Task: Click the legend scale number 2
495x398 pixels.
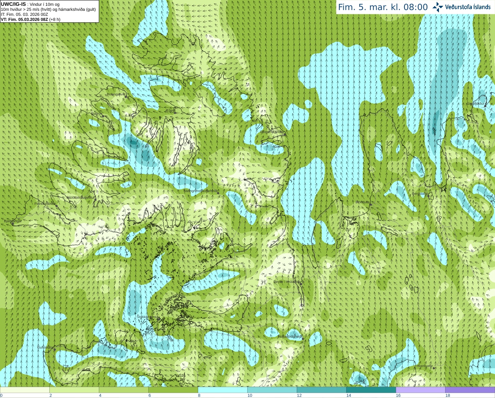Action: (x=51, y=396)
